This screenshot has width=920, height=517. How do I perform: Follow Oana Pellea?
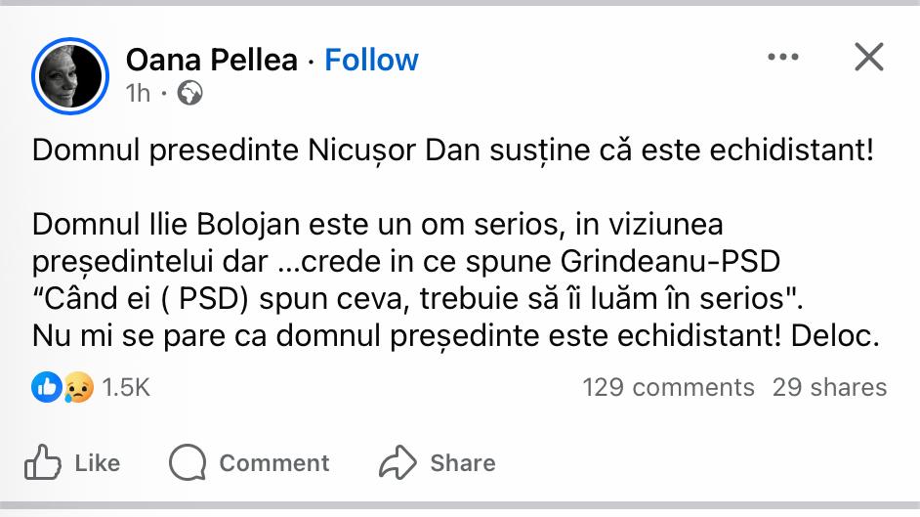371,61
